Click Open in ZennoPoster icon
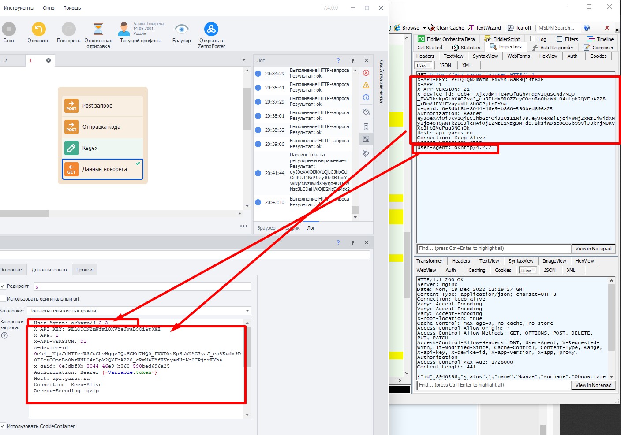The image size is (621, 435). [211, 30]
